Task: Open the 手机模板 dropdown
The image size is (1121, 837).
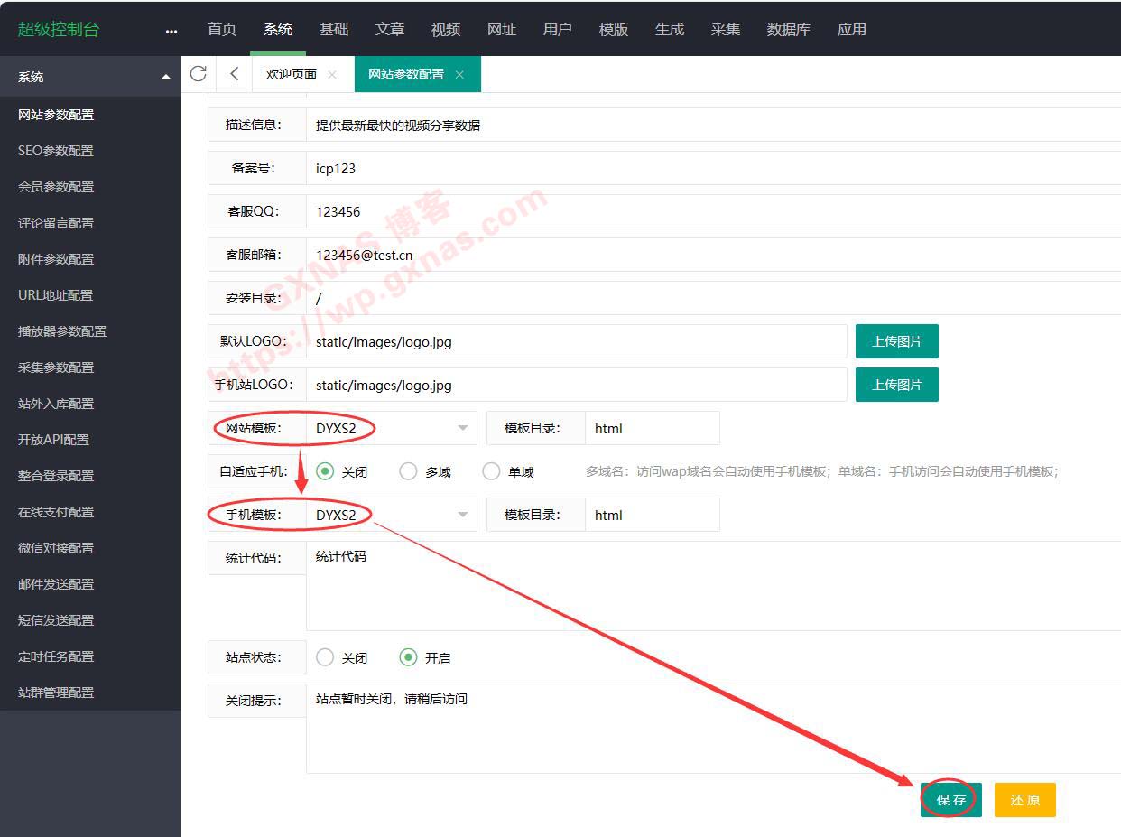Action: pos(393,515)
